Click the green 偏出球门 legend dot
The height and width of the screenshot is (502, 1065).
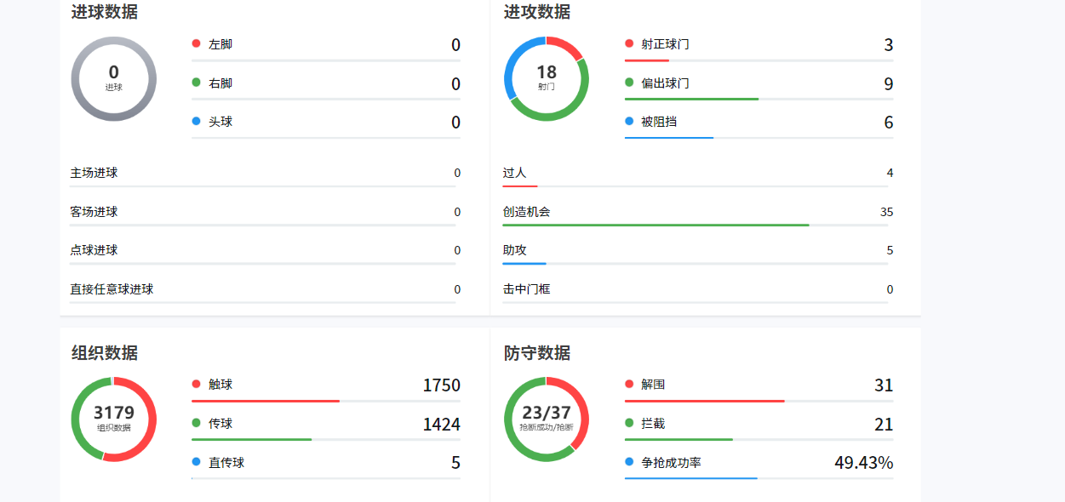628,82
